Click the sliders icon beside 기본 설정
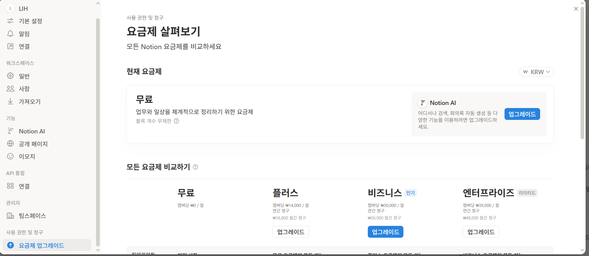 pos(11,21)
